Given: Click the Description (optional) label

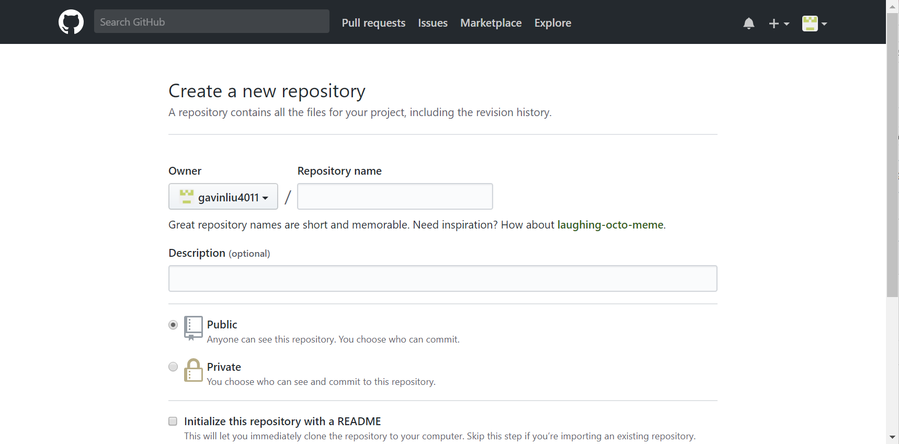Looking at the screenshot, I should pyautogui.click(x=219, y=253).
